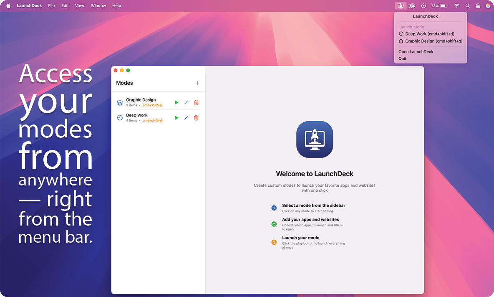Image resolution: width=494 pixels, height=297 pixels.
Task: Click the LaunchDeck rocket welcome logo
Action: 314,139
